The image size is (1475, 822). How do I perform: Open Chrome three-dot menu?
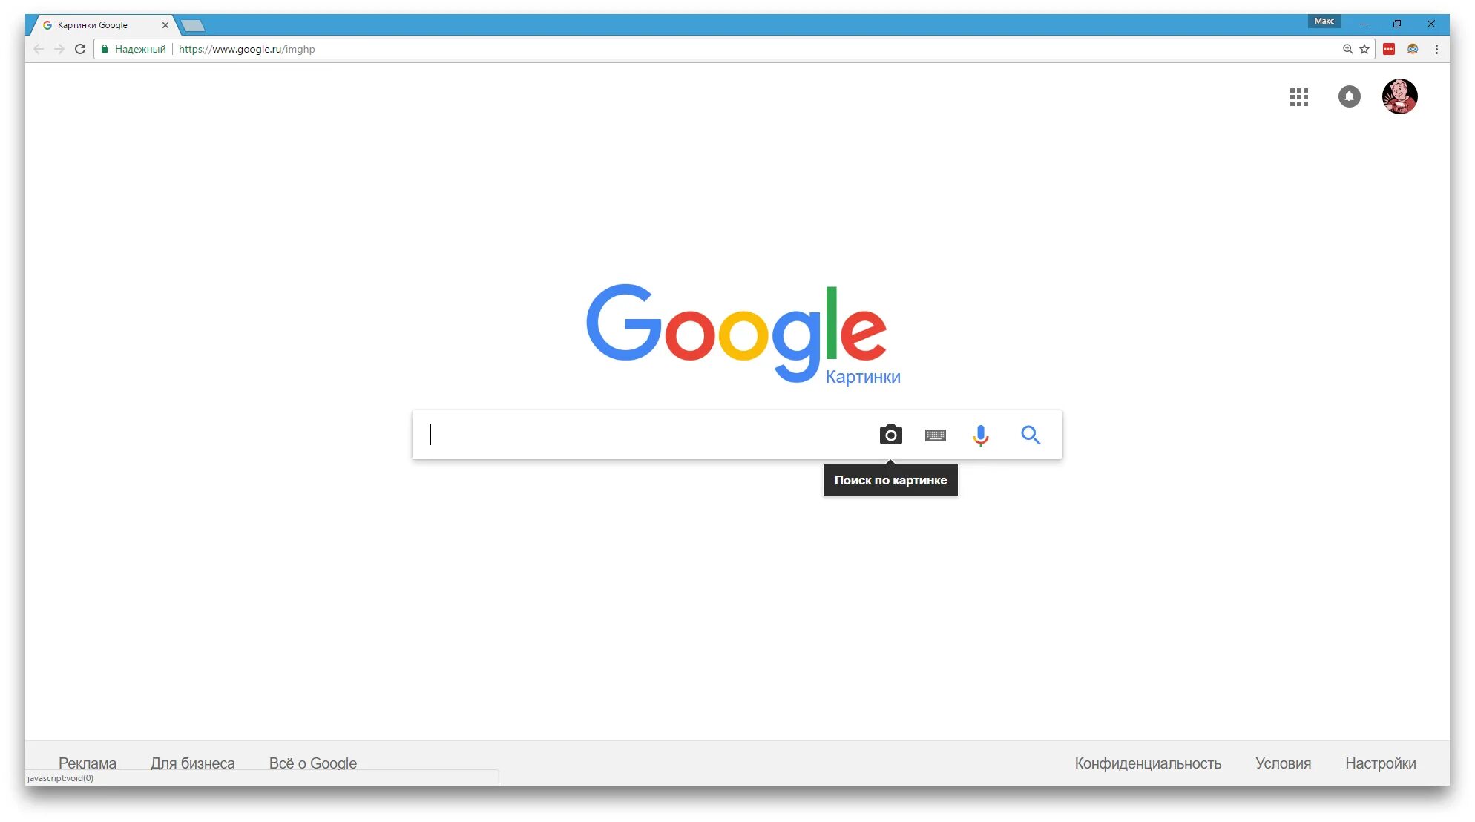1436,49
